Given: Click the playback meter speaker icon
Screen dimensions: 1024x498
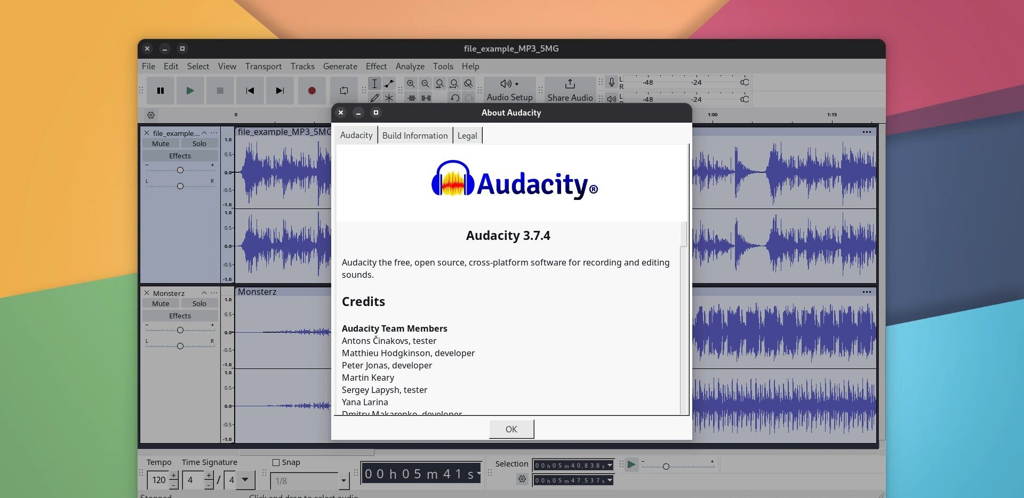Looking at the screenshot, I should [x=612, y=99].
